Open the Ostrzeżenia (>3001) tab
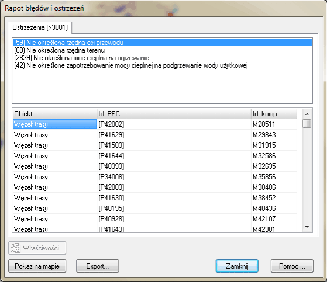Image resolution: width=327 pixels, height=282 pixels. [40, 27]
